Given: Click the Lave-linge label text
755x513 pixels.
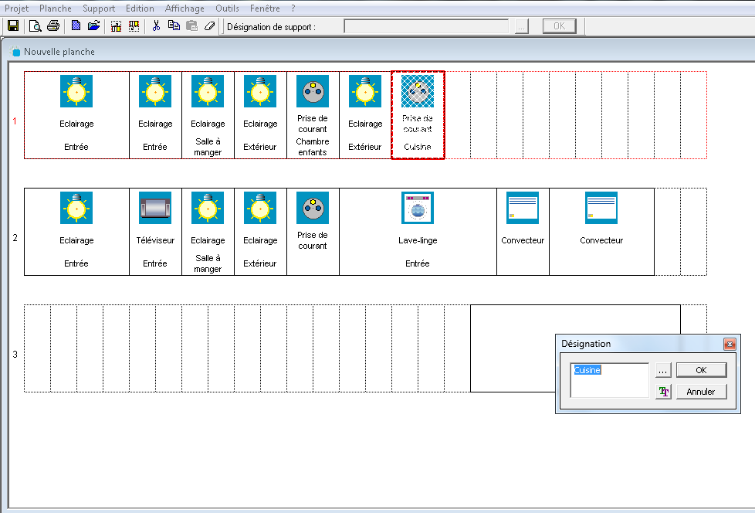Looking at the screenshot, I should click(418, 240).
